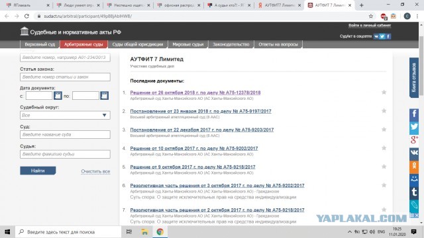424x238 pixels.
Task: Open decision of 10 October 2017 A75-9202/2017
Action: click(194, 148)
